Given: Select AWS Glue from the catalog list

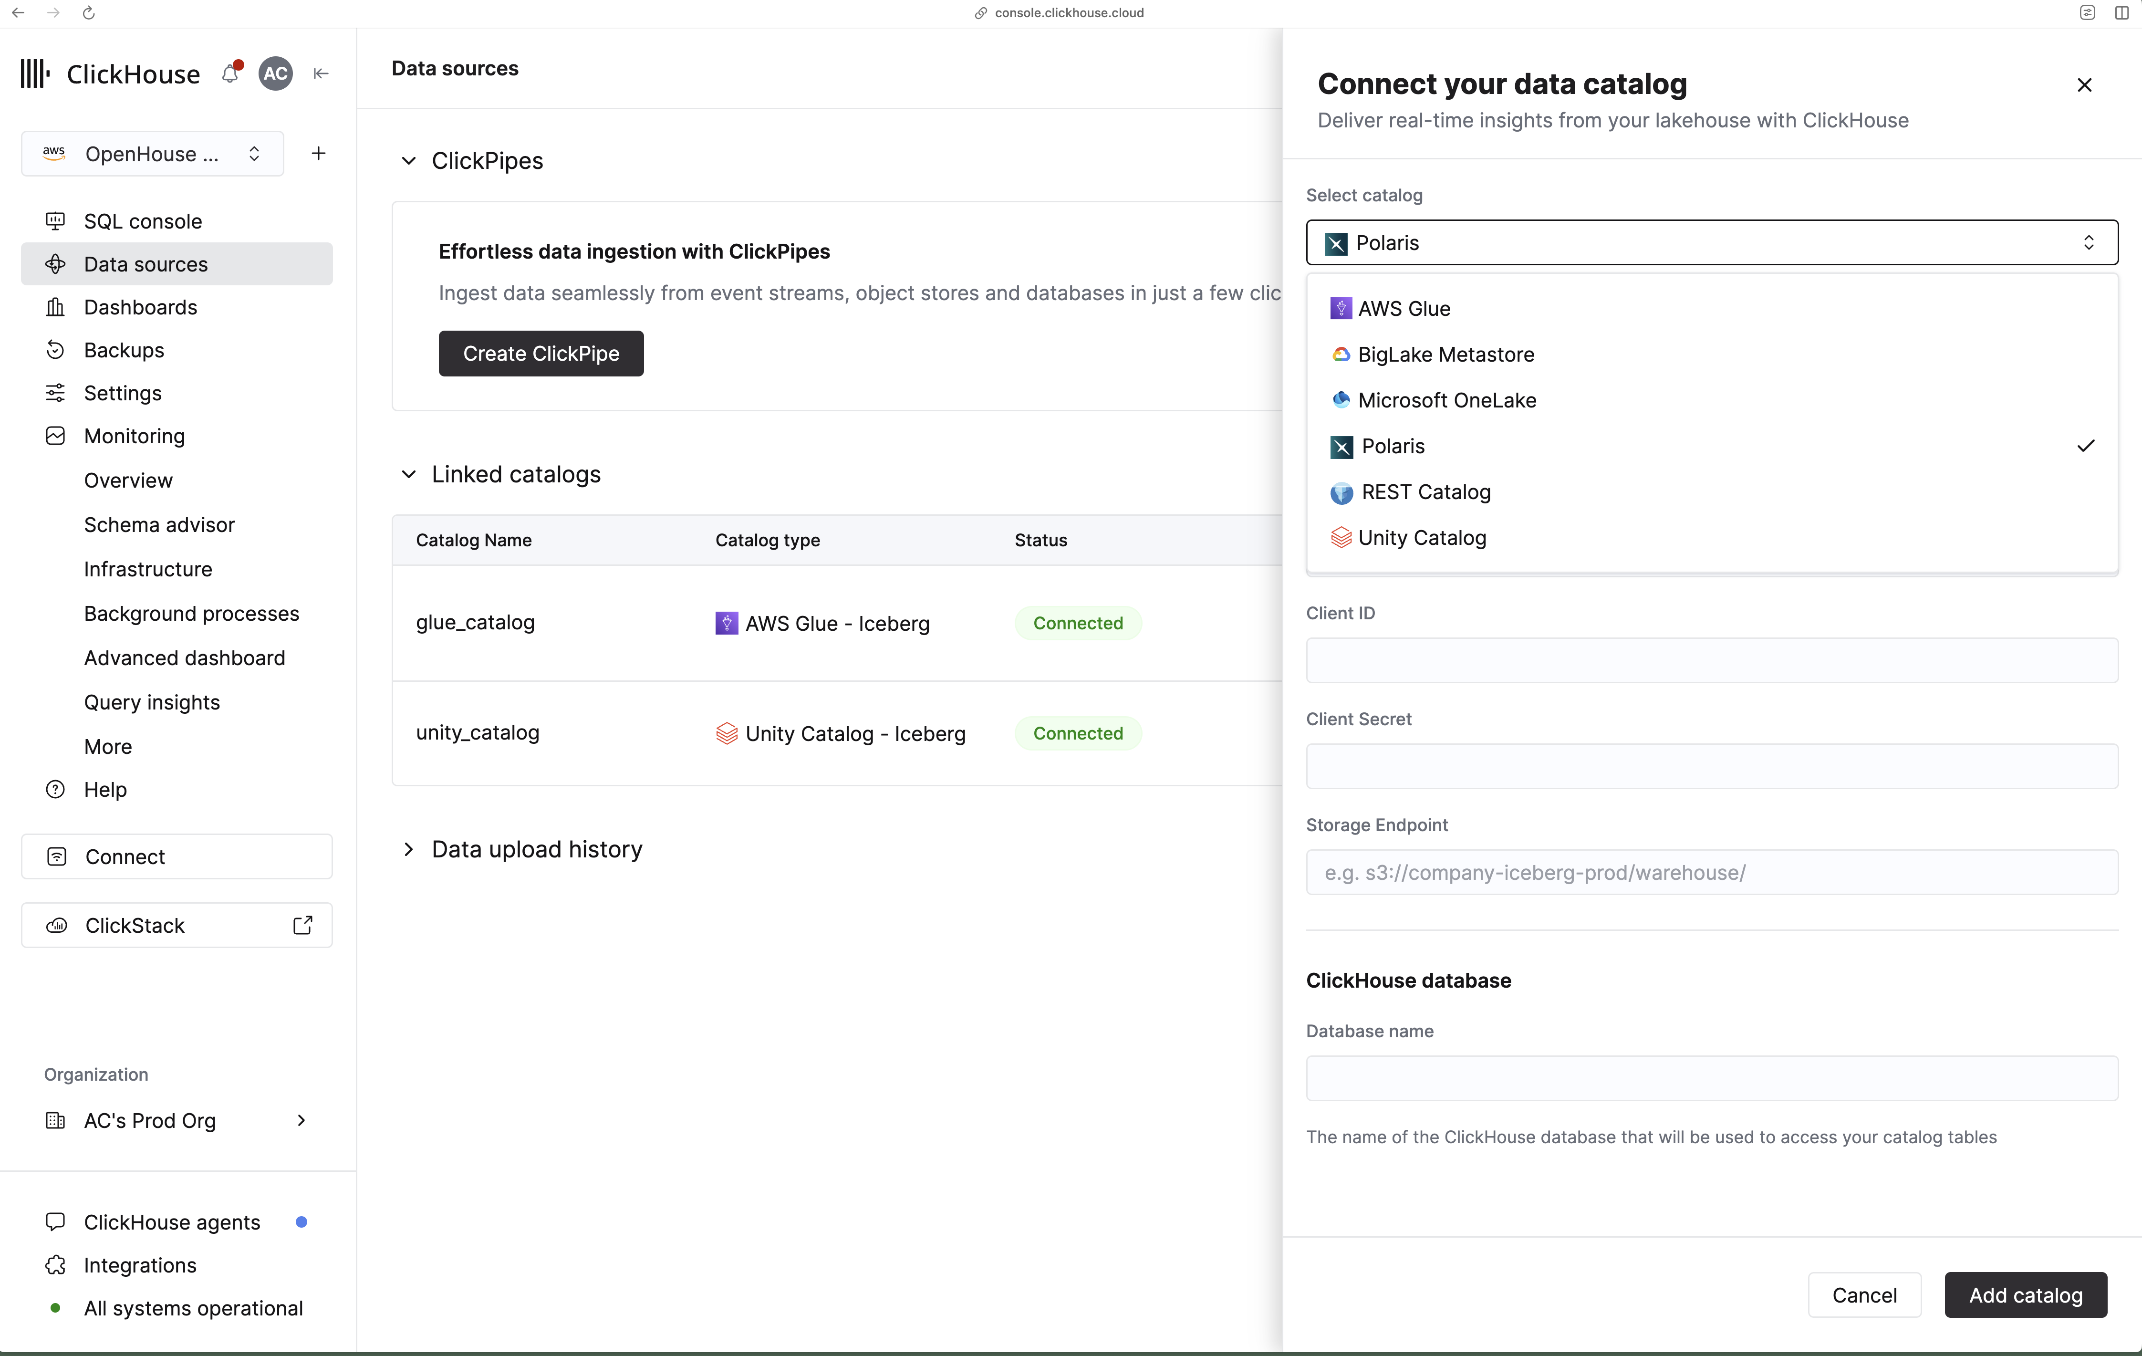Looking at the screenshot, I should click(x=1712, y=309).
